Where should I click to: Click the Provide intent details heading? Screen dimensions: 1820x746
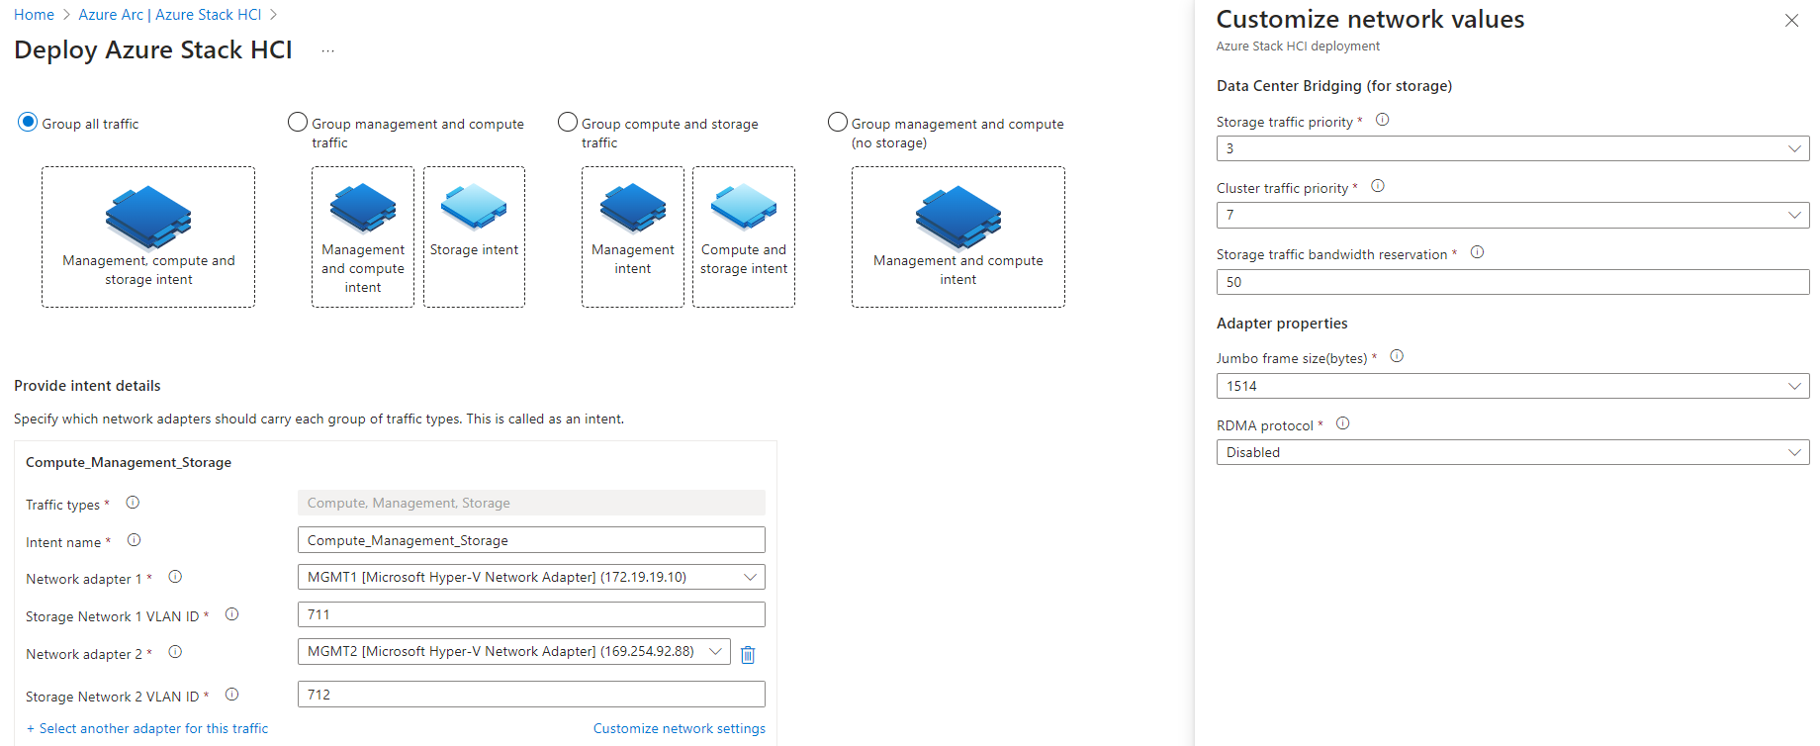pos(87,386)
